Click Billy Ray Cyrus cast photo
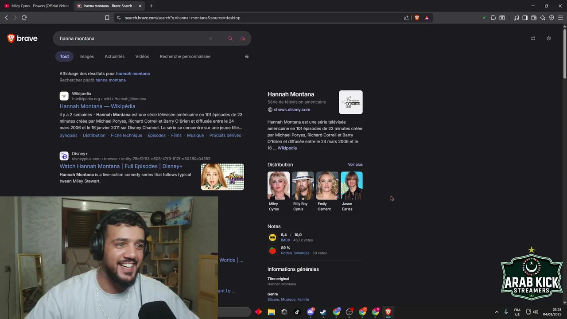The width and height of the screenshot is (567, 319). point(303,186)
